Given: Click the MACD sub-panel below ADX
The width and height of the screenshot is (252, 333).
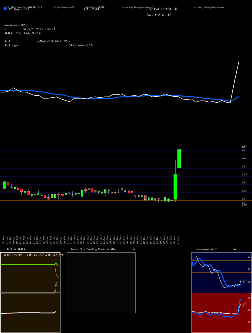Looking at the screenshot, I should click(x=30, y=313).
